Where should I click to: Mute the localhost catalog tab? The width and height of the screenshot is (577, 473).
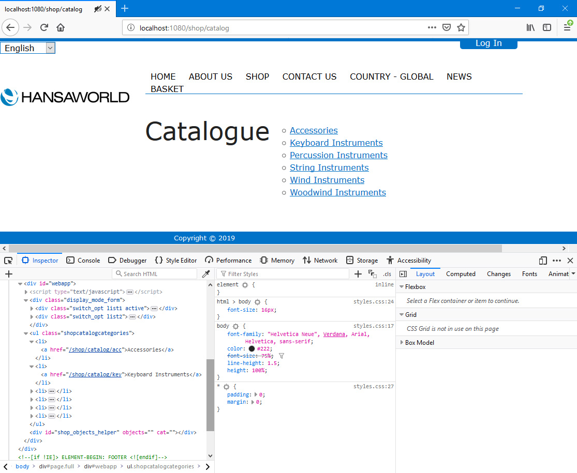pyautogui.click(x=97, y=9)
